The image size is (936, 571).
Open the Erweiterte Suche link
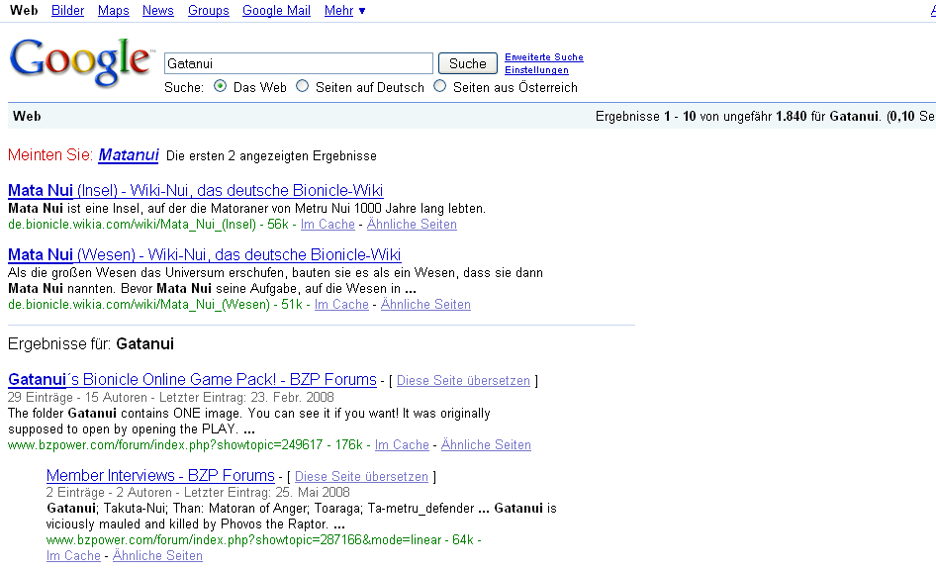[544, 57]
